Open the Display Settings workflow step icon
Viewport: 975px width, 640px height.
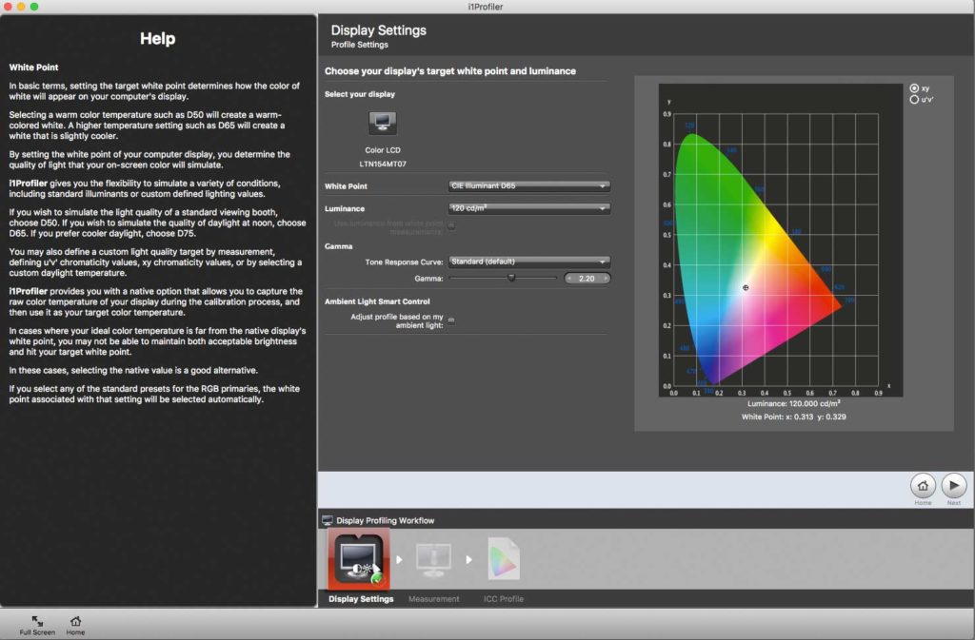tap(359, 559)
